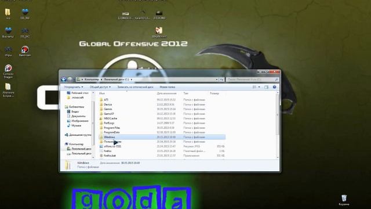Click the refresh button beside the address bar
This screenshot has width=371, height=209.
pos(221,80)
